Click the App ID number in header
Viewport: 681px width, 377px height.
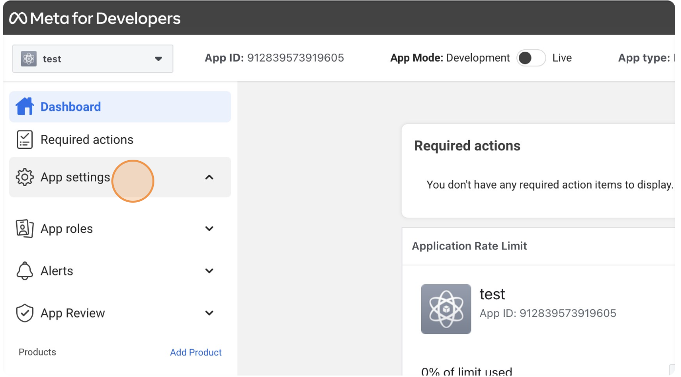296,58
